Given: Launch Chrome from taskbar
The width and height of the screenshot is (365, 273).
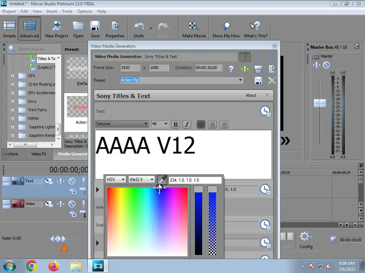Looking at the screenshot, I should point(32,266).
